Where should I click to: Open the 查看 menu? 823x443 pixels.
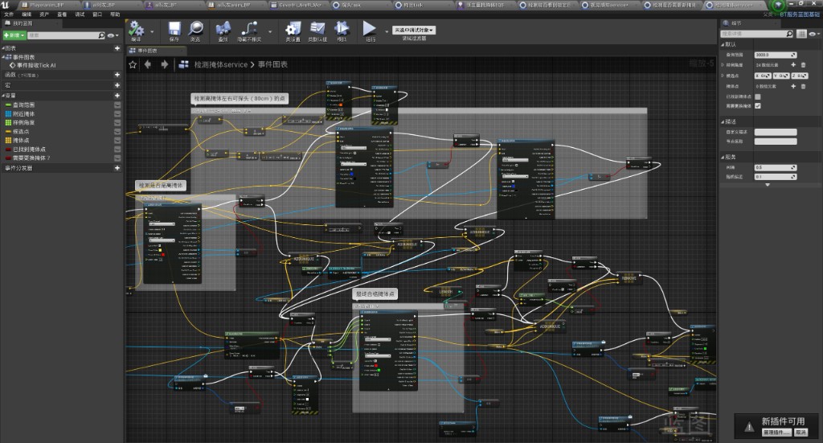click(x=62, y=14)
